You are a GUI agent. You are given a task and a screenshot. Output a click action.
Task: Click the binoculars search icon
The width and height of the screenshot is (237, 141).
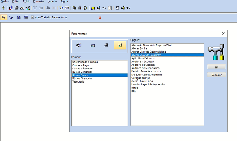(48, 8)
